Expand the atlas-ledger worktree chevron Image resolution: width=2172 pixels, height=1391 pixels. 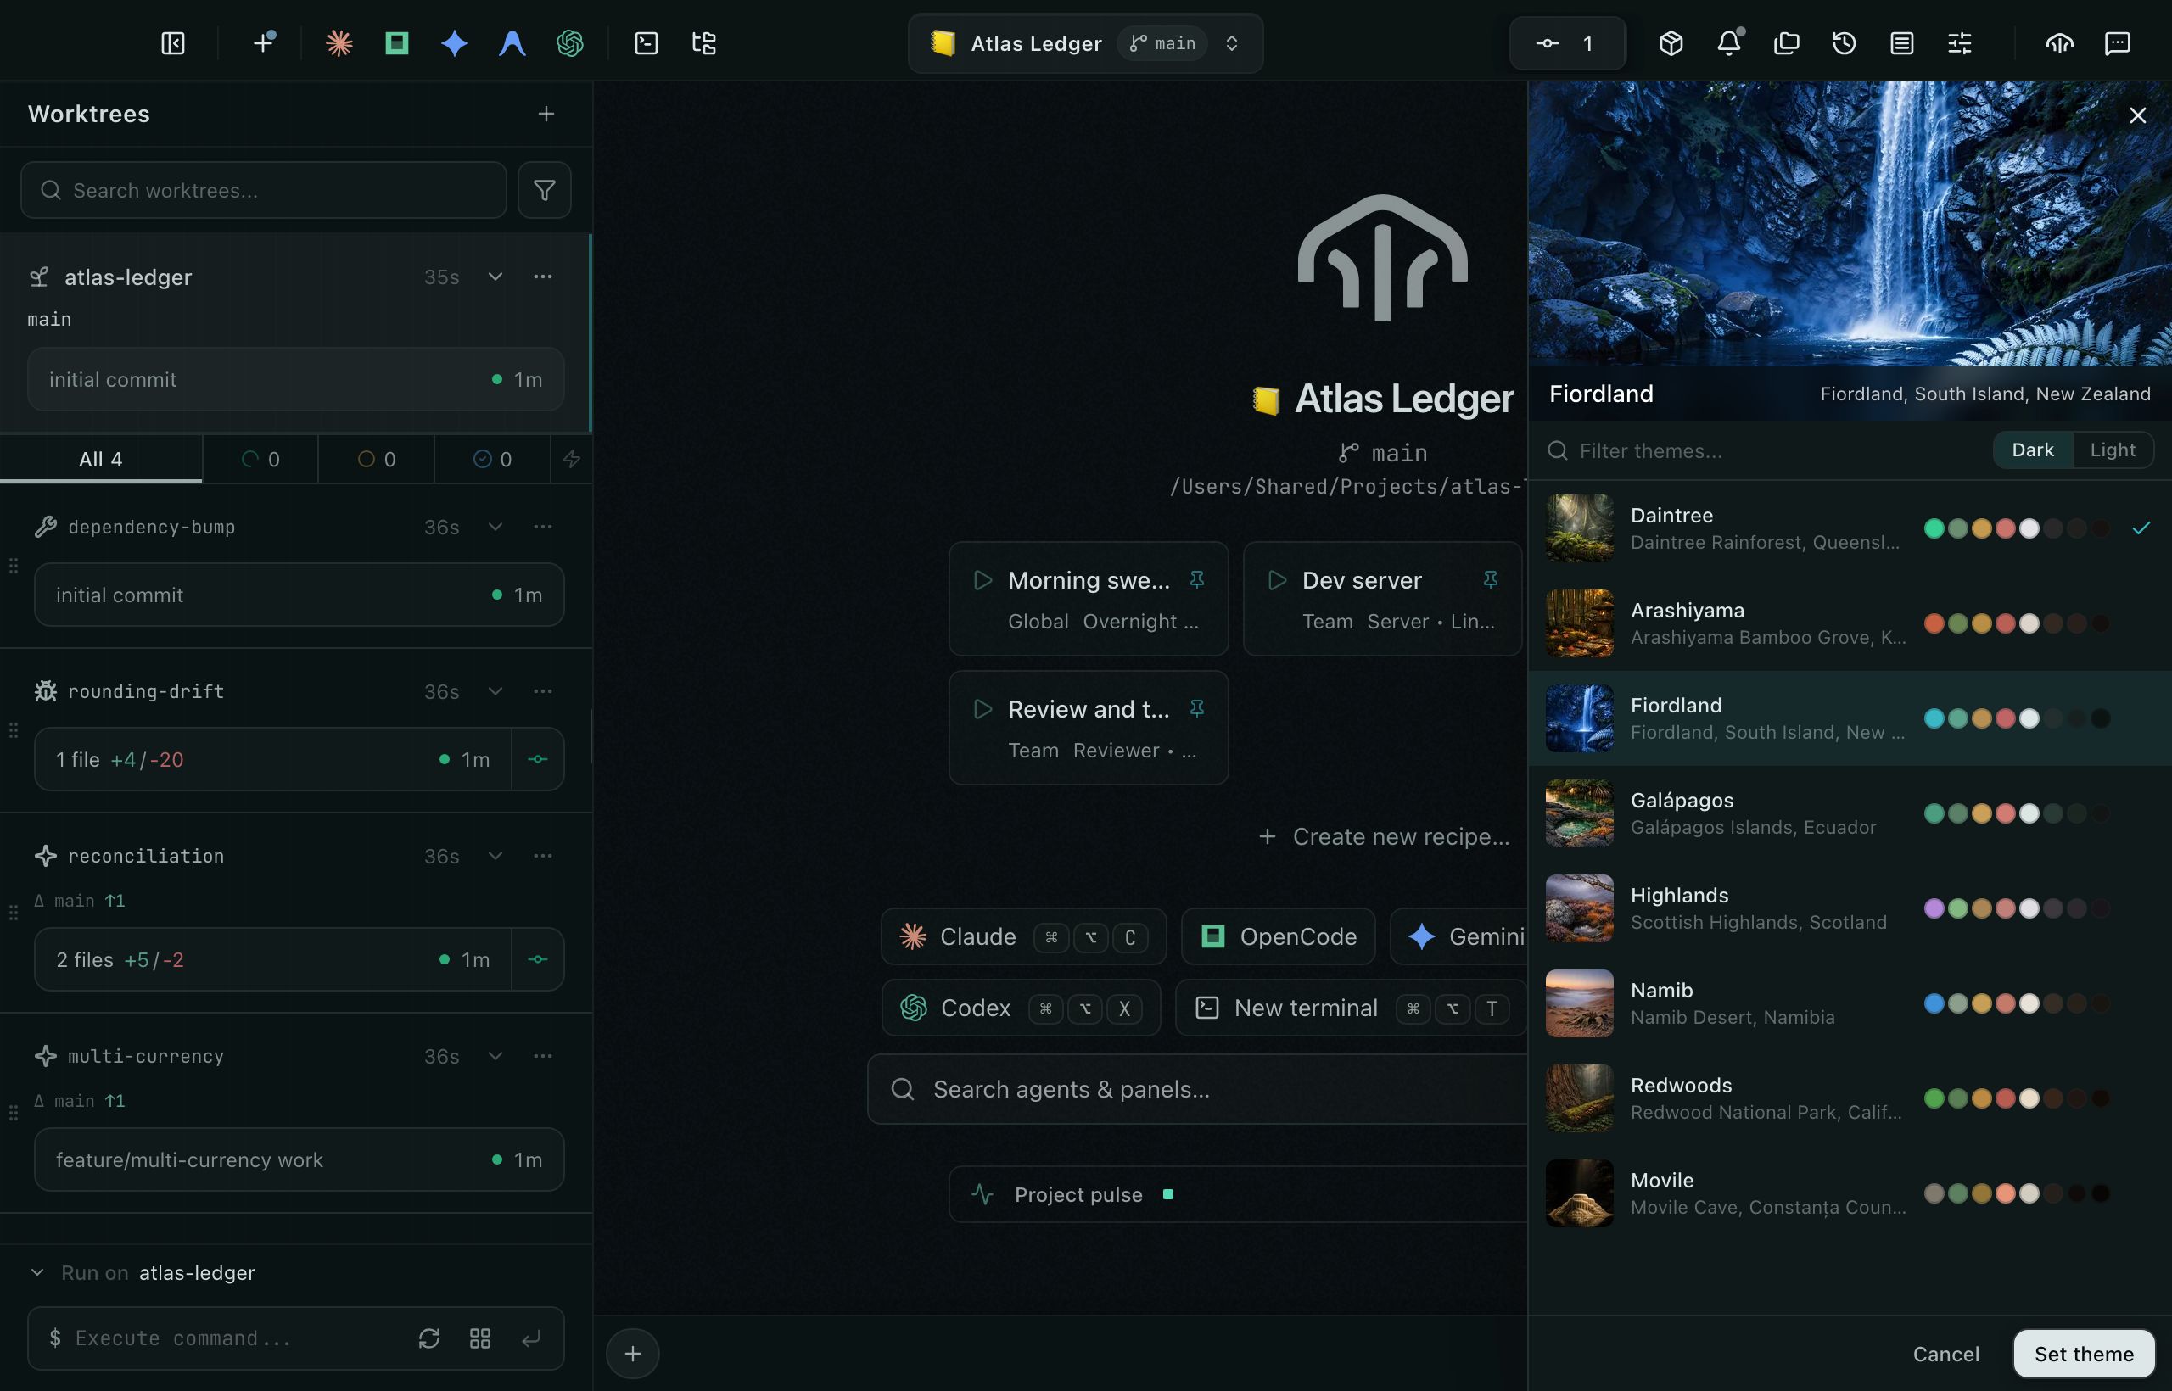click(495, 277)
